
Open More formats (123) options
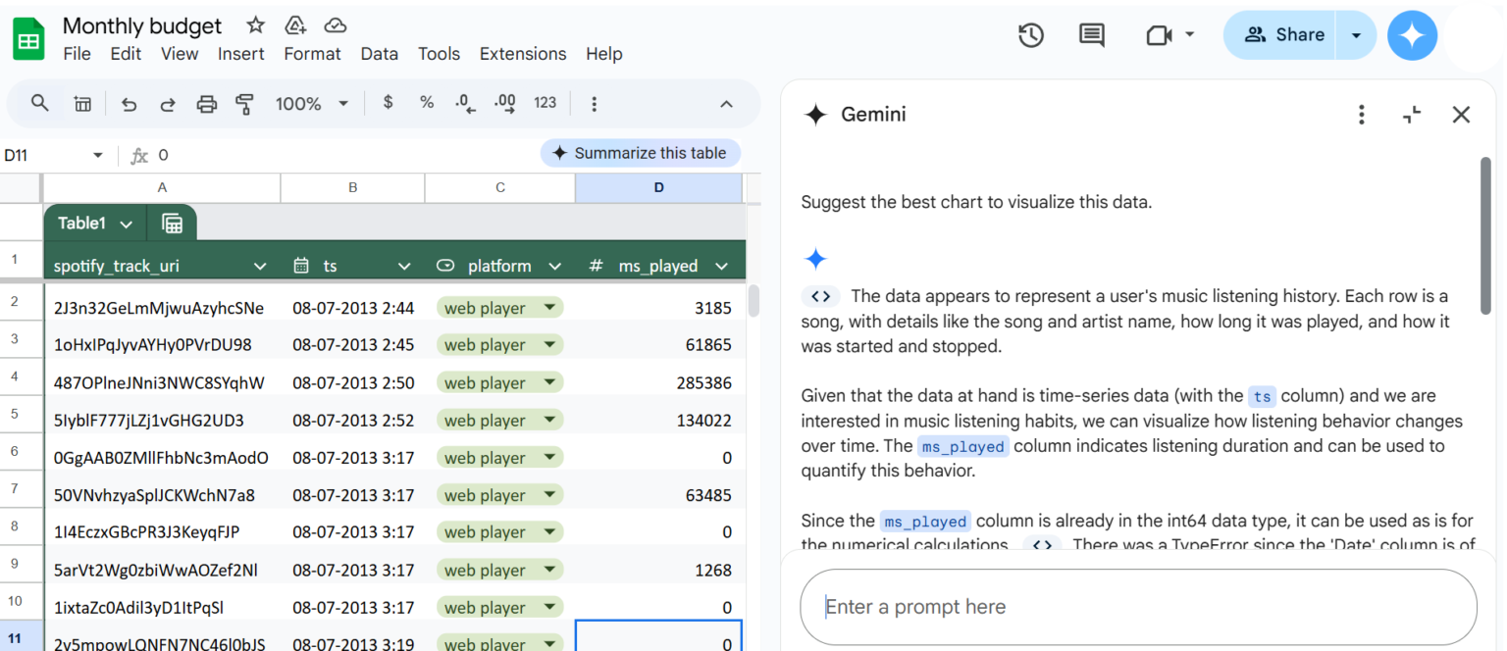pyautogui.click(x=546, y=103)
